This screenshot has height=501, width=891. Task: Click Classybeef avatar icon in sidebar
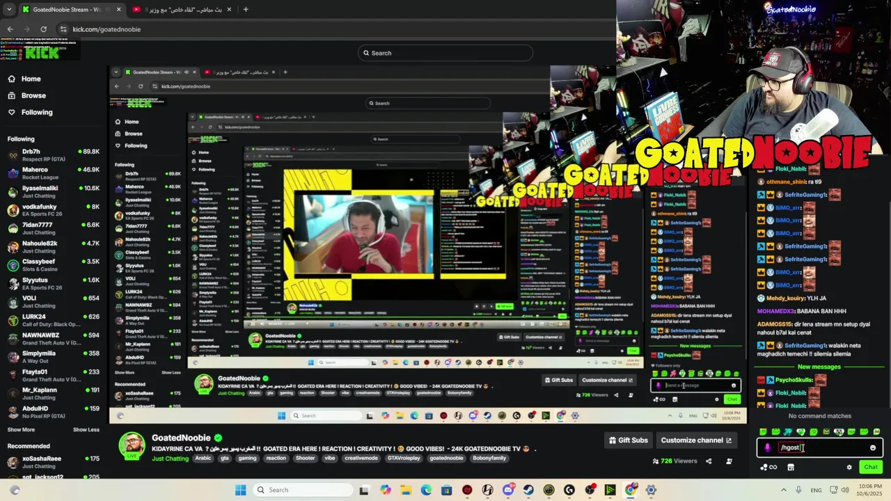point(13,265)
